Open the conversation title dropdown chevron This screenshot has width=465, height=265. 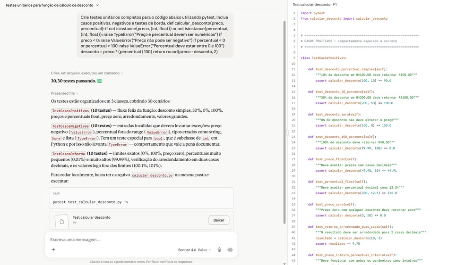[97, 5]
